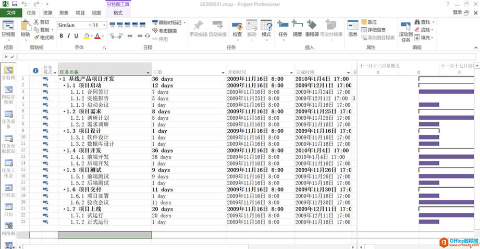
Task: Toggle Italic formatting
Action: (69, 36)
